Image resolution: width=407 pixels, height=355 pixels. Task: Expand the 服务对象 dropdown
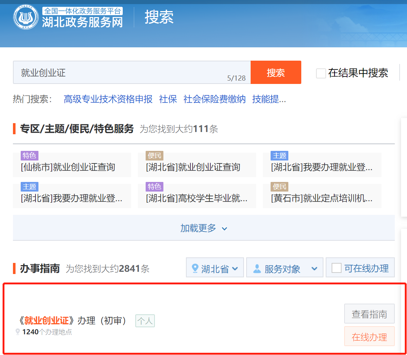pos(285,268)
